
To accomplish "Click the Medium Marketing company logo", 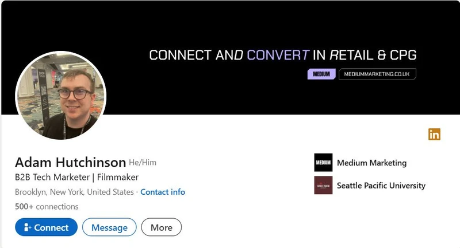I will pyautogui.click(x=323, y=163).
